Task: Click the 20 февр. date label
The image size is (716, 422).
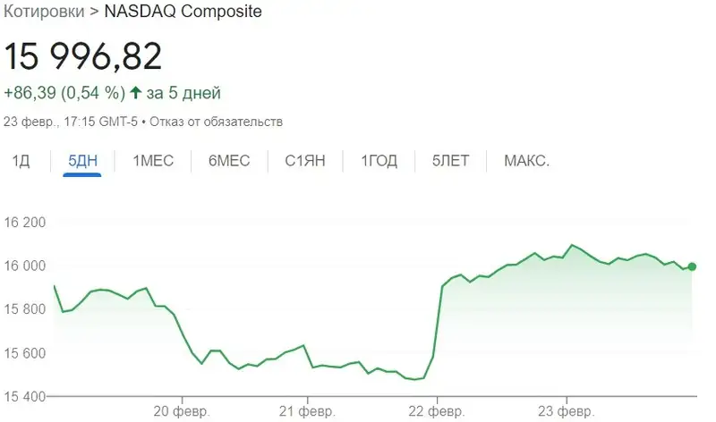Action: coord(182,410)
